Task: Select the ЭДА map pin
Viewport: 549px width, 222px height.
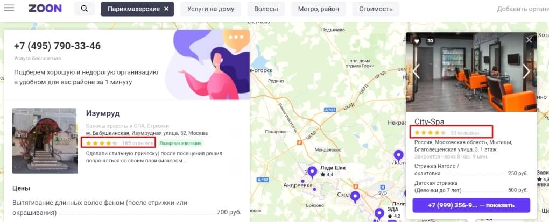Action: tap(379, 213)
